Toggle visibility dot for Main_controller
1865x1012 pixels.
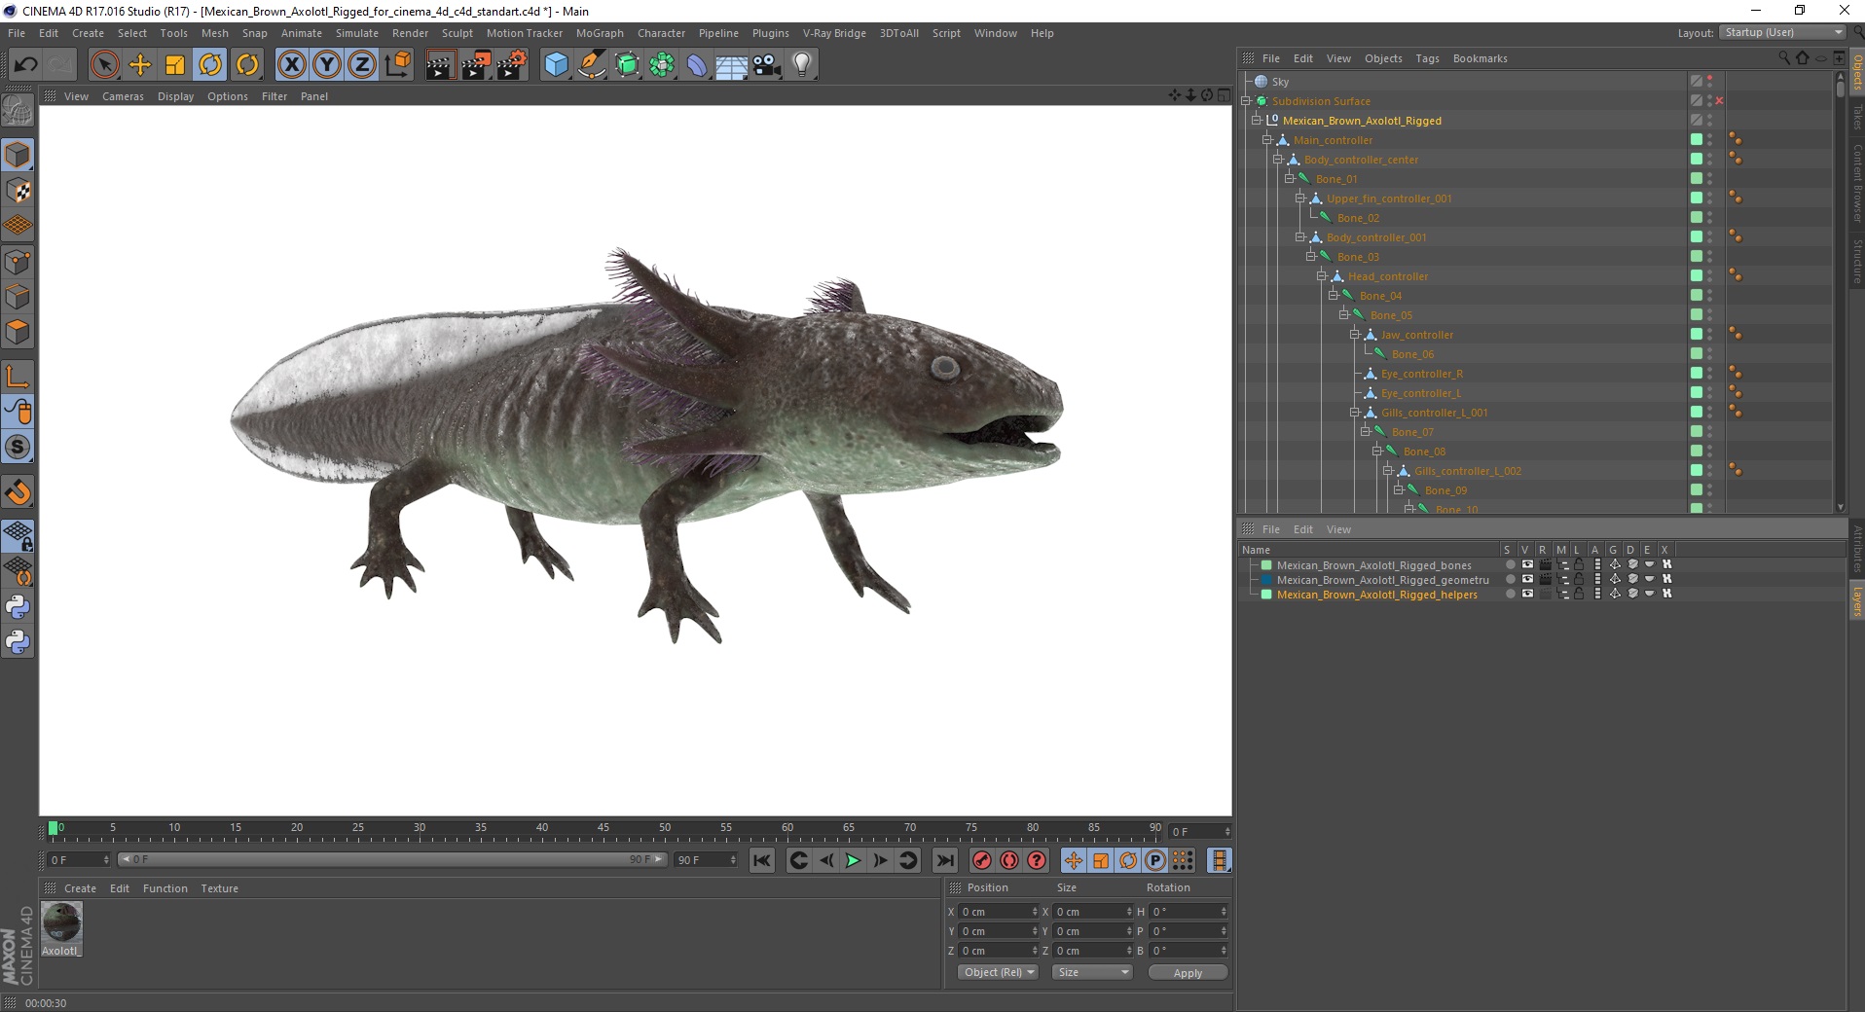click(1710, 137)
